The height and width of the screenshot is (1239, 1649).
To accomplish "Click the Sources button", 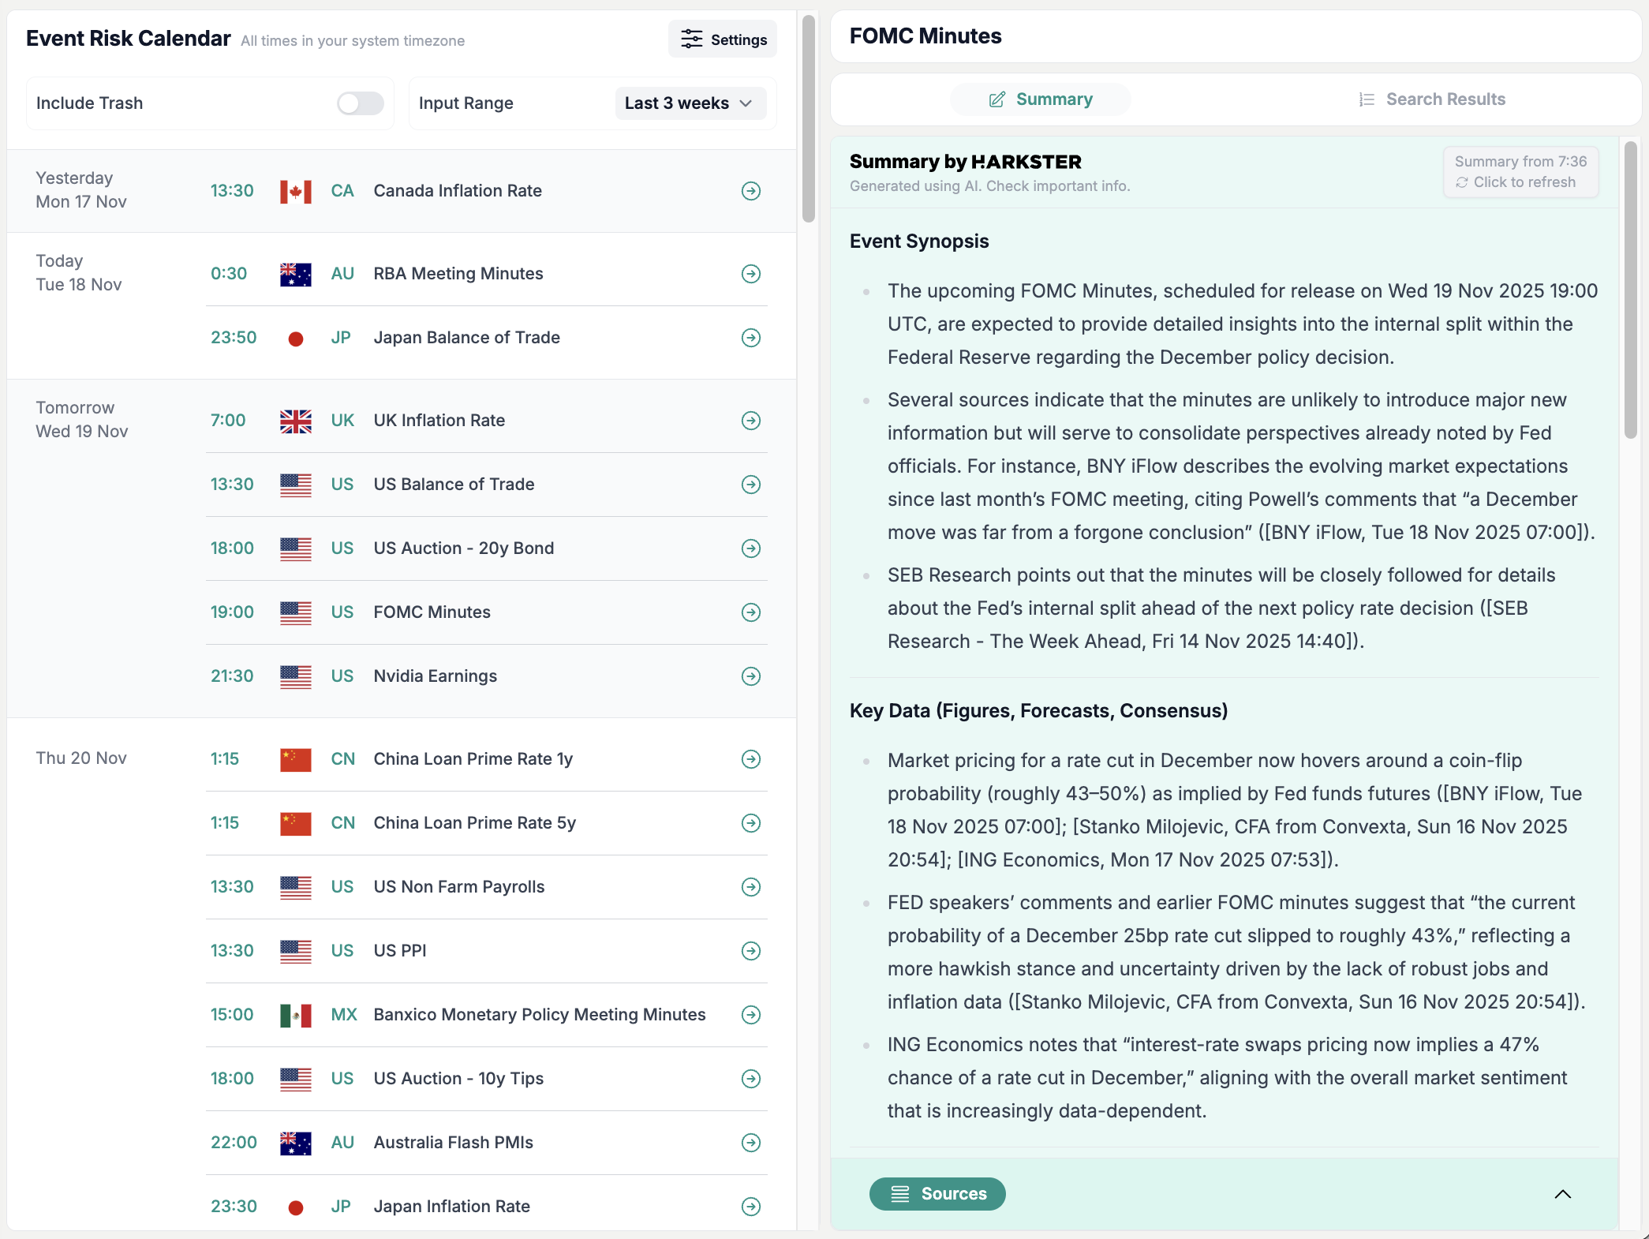I will click(x=937, y=1194).
